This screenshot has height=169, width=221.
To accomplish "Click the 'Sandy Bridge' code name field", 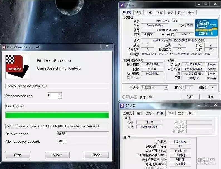I will pos(155,25).
